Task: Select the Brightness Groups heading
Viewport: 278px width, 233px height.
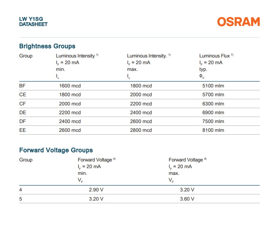Action: [47, 46]
